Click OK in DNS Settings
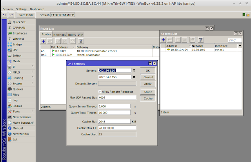The width and height of the screenshot is (251, 162). click(147, 70)
